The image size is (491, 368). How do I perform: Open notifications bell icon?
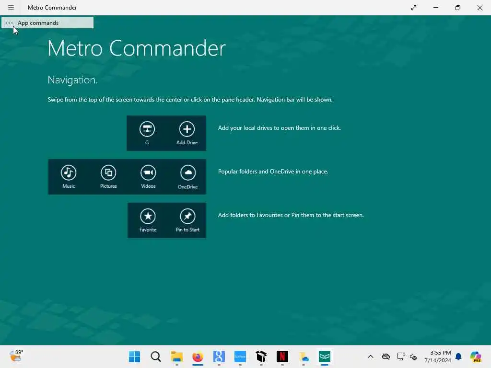tap(458, 356)
